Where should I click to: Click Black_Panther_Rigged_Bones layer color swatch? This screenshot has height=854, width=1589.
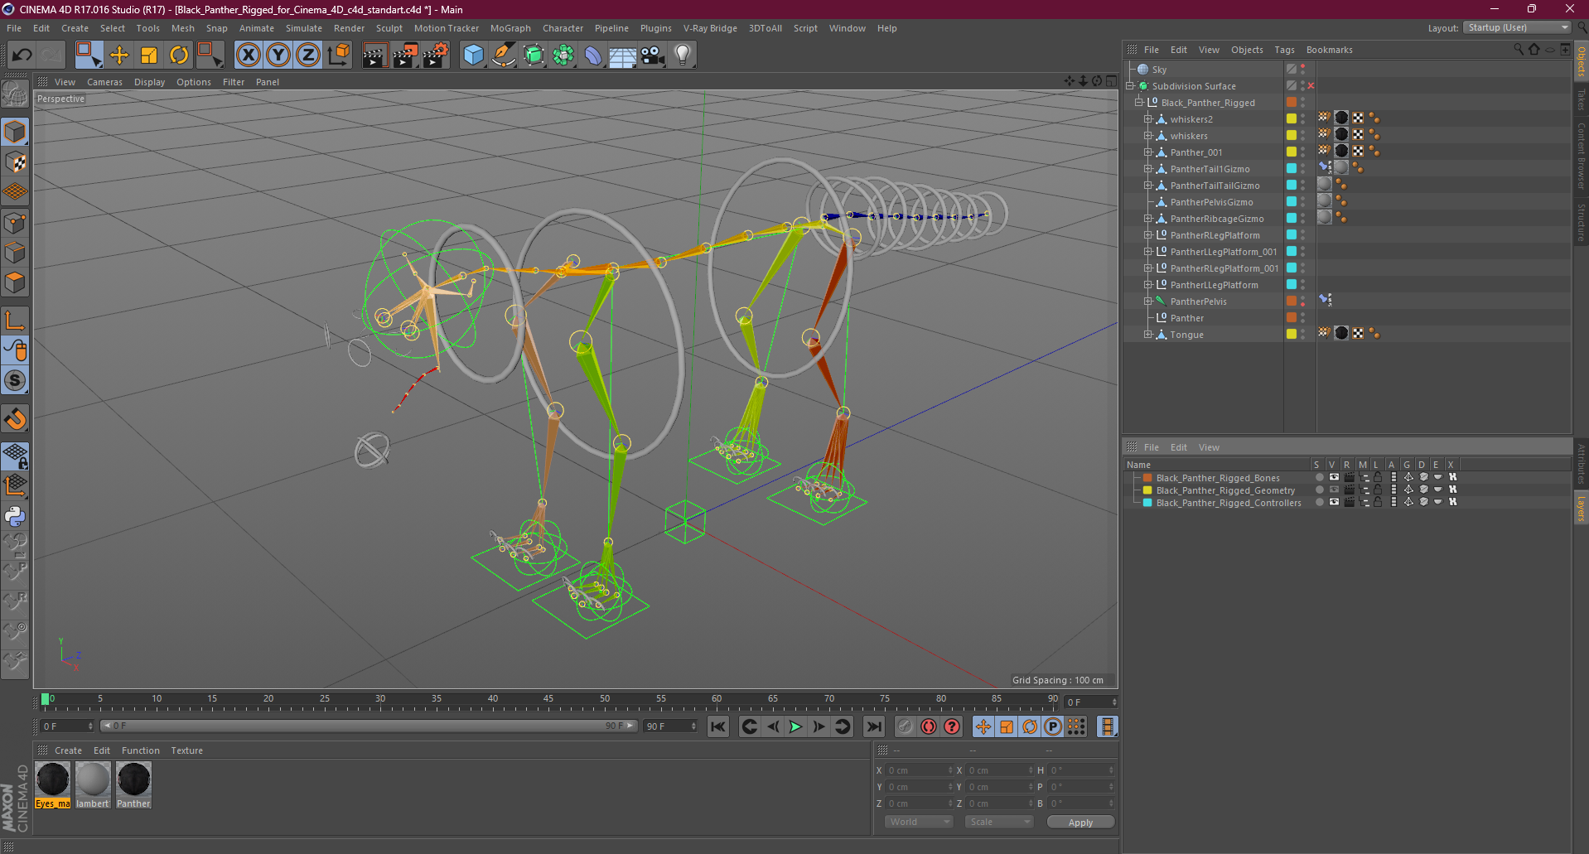coord(1147,478)
